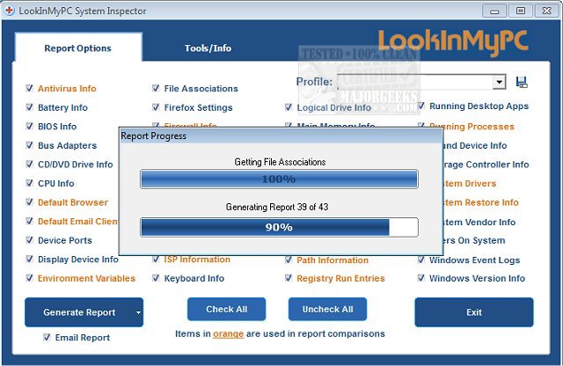Uncheck the Keyboard Info checkbox

point(156,278)
